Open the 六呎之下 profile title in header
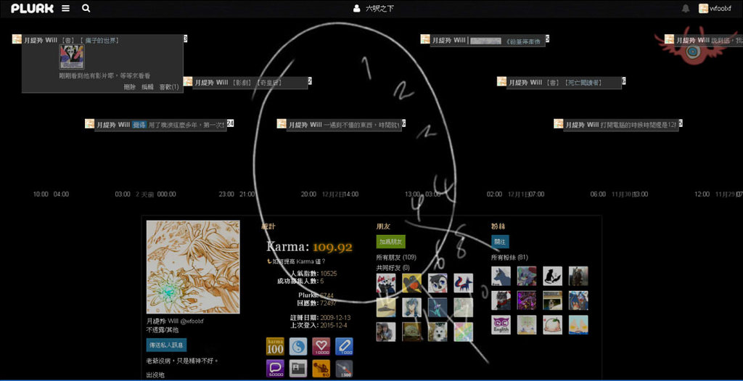 click(x=379, y=9)
